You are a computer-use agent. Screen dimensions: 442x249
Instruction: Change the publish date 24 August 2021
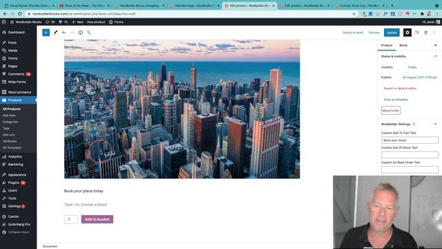click(x=419, y=77)
